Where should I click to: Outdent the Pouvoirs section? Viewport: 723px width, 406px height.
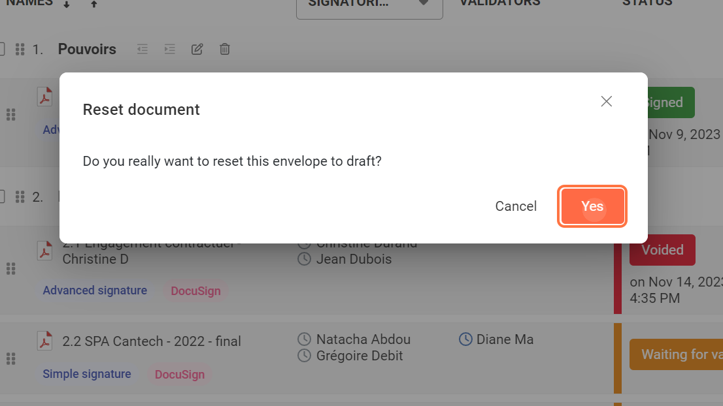[x=142, y=49]
